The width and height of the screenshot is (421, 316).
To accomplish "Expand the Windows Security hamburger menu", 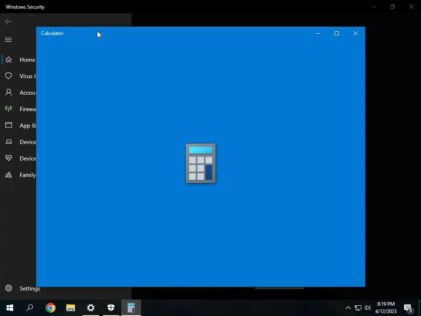I will coord(8,40).
